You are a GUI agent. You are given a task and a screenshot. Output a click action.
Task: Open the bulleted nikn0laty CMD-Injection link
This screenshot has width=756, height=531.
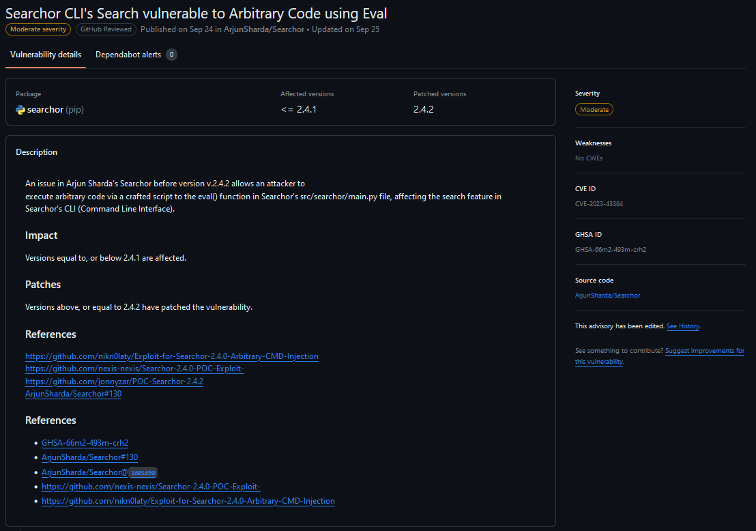click(188, 501)
